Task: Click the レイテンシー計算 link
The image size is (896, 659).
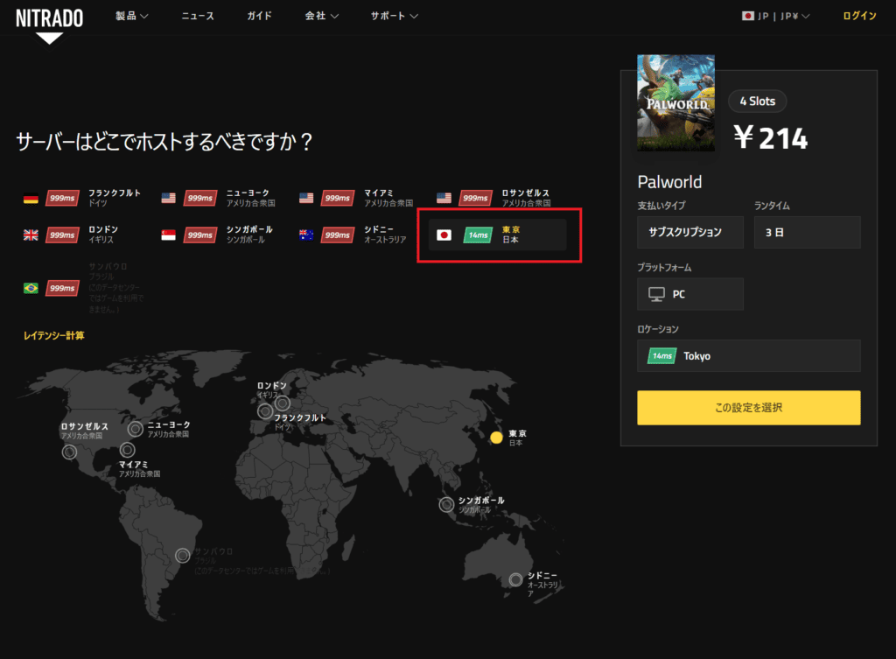Action: tap(53, 335)
